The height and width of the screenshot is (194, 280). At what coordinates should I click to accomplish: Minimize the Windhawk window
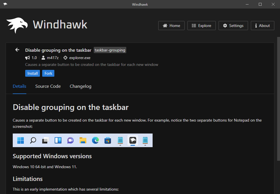[x=247, y=4]
